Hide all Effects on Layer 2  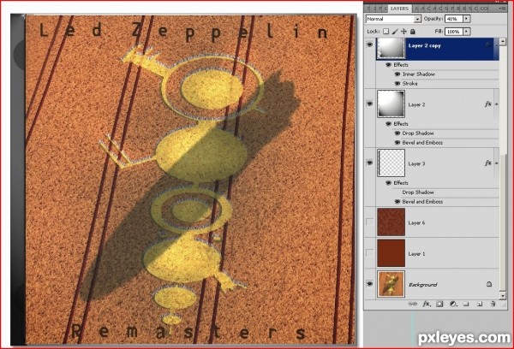coord(389,124)
